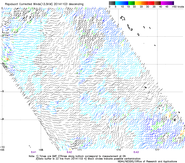
Task: Click the brown 35-40 knots color band
Action: point(157,3)
